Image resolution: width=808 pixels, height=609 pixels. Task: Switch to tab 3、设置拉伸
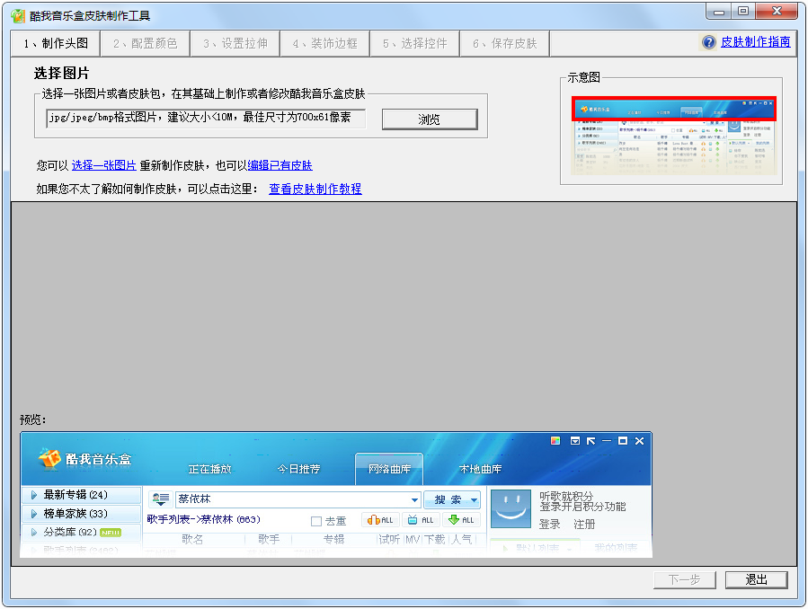pos(235,44)
